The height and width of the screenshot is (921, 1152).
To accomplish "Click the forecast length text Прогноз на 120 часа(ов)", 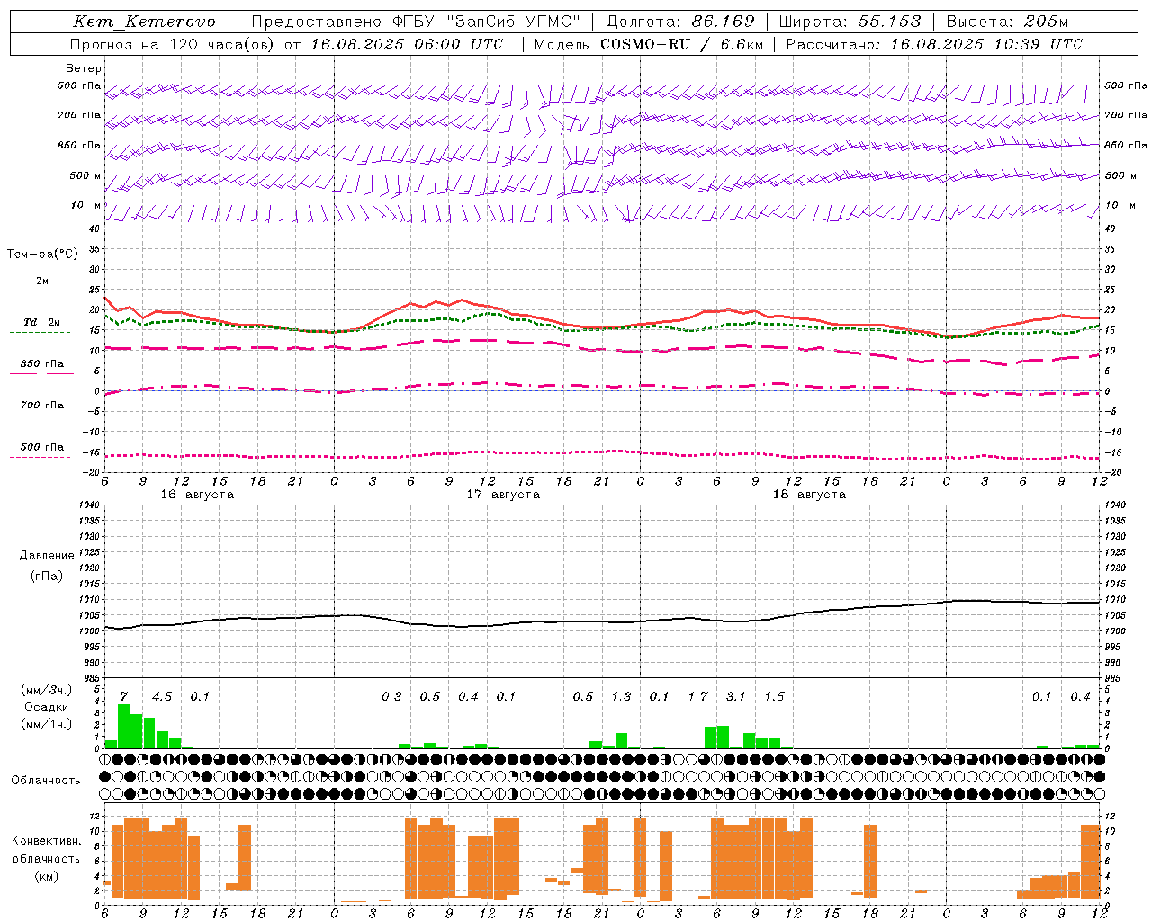I will [x=173, y=44].
